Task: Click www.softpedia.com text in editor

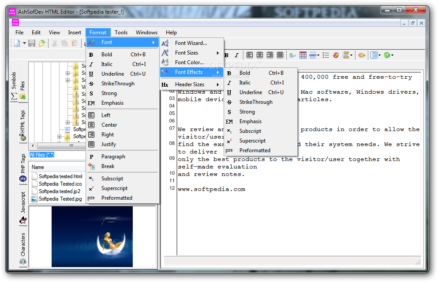Action: [x=211, y=189]
